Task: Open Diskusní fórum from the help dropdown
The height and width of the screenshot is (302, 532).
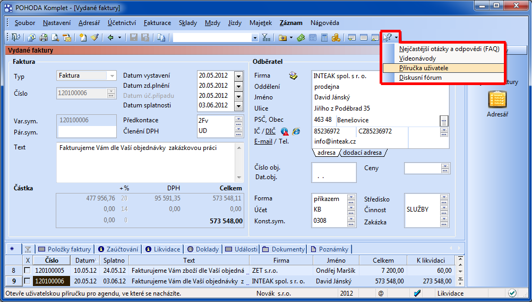Action: point(443,78)
